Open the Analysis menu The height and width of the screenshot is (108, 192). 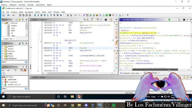click(x=14, y=12)
